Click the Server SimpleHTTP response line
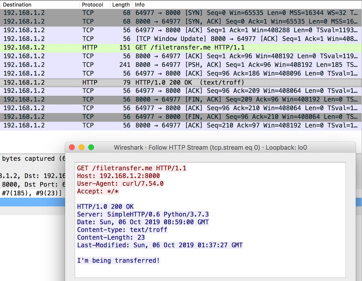This screenshot has height=281, width=362. [143, 214]
